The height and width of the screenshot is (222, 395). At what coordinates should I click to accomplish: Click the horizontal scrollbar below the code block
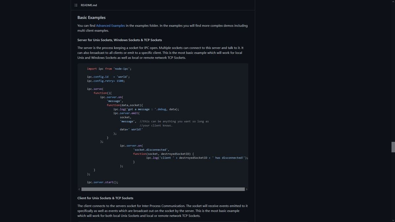point(163,189)
